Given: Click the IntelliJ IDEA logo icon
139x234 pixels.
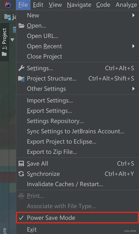Looking at the screenshot, I should click(8, 5).
